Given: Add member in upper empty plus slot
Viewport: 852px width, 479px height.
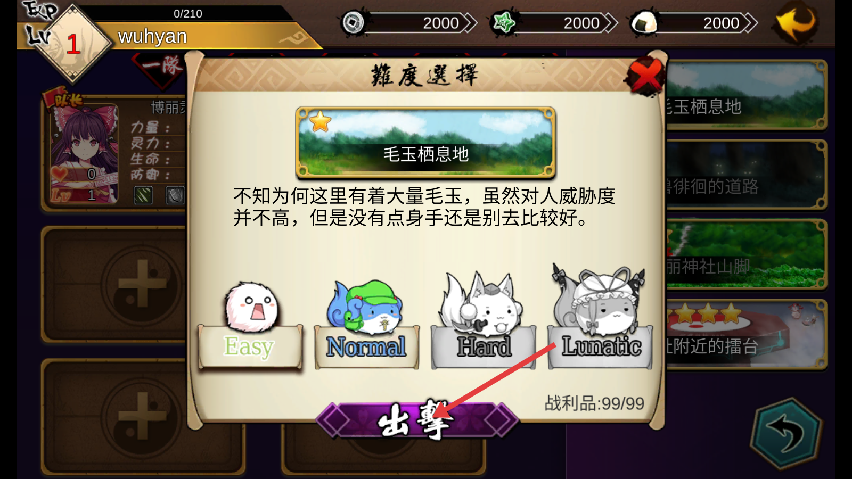Looking at the screenshot, I should click(x=141, y=283).
